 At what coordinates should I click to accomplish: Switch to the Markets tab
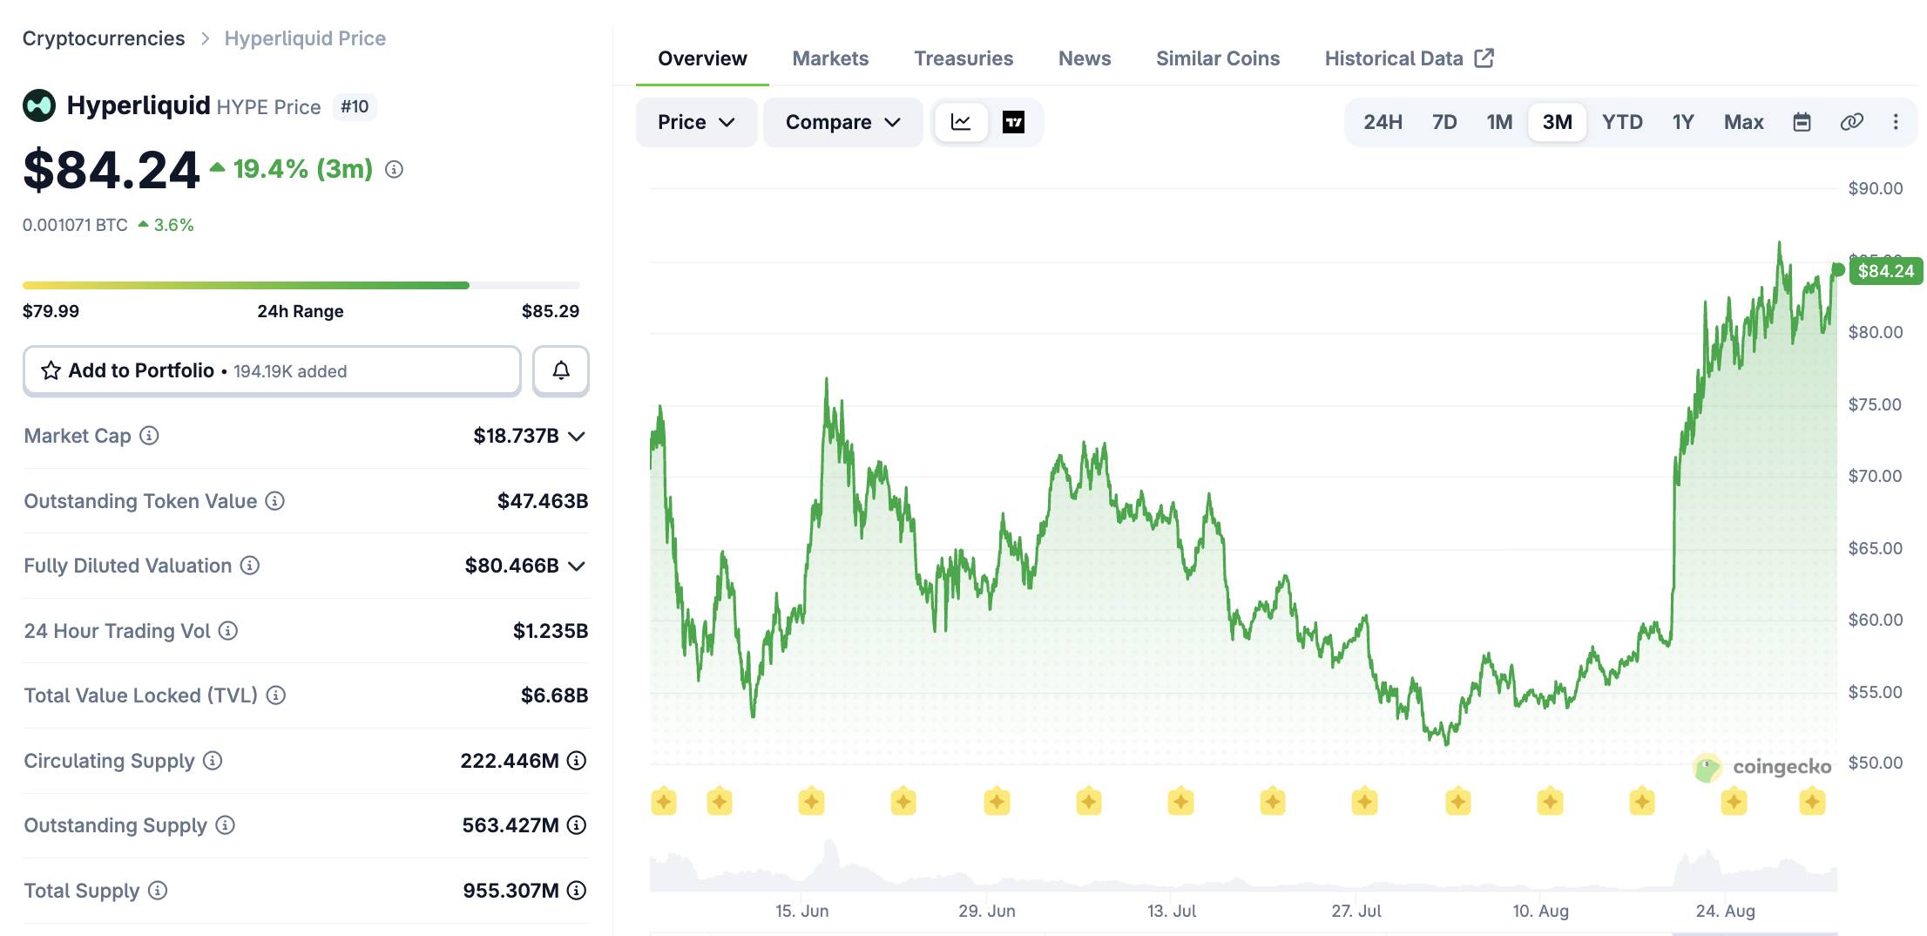830,58
